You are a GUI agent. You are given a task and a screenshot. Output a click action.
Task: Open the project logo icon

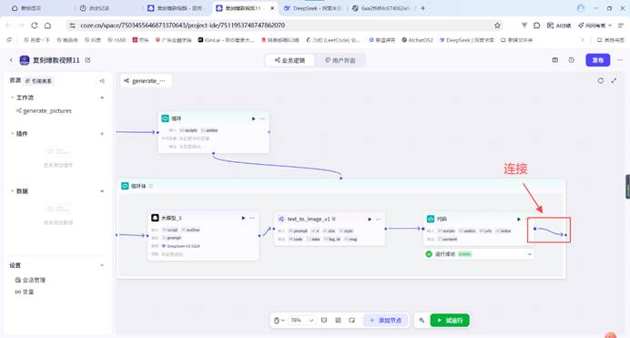pos(25,60)
